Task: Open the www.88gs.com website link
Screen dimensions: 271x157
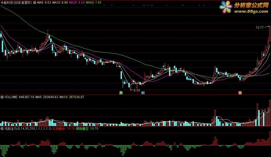Action: point(251,11)
